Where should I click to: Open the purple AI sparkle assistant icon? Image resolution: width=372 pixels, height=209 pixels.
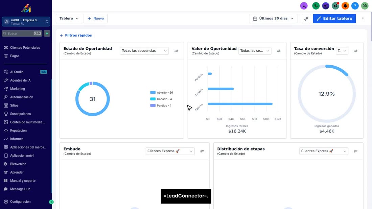click(x=326, y=6)
